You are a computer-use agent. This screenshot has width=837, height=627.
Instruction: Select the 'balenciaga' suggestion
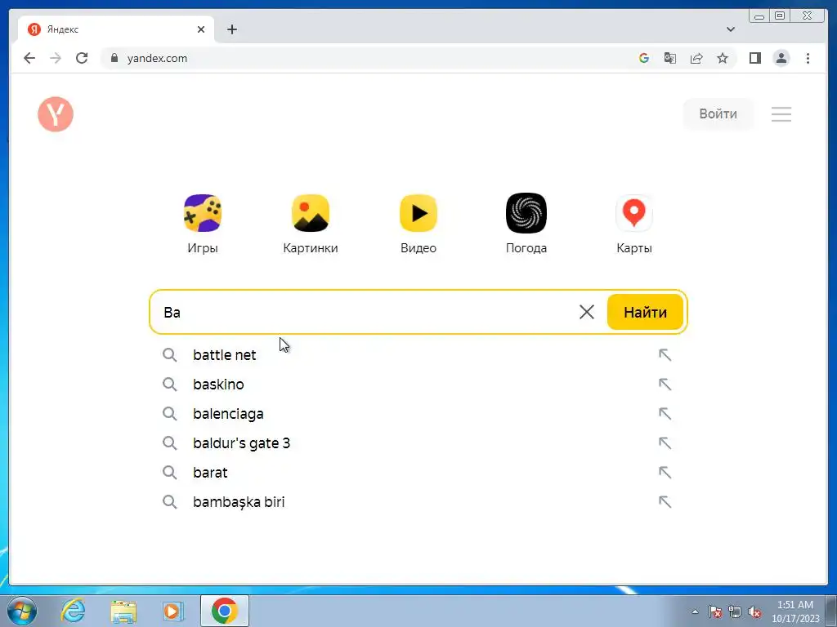point(418,414)
